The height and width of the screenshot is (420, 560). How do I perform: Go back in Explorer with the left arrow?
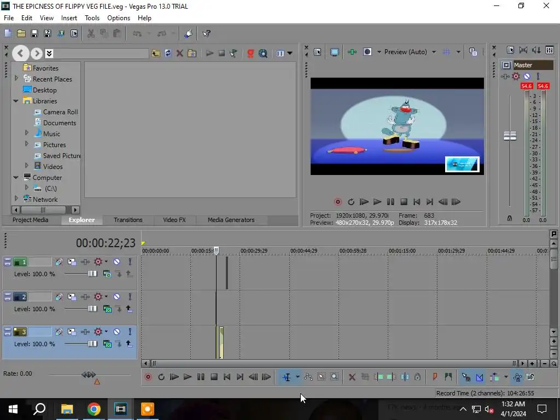(20, 54)
